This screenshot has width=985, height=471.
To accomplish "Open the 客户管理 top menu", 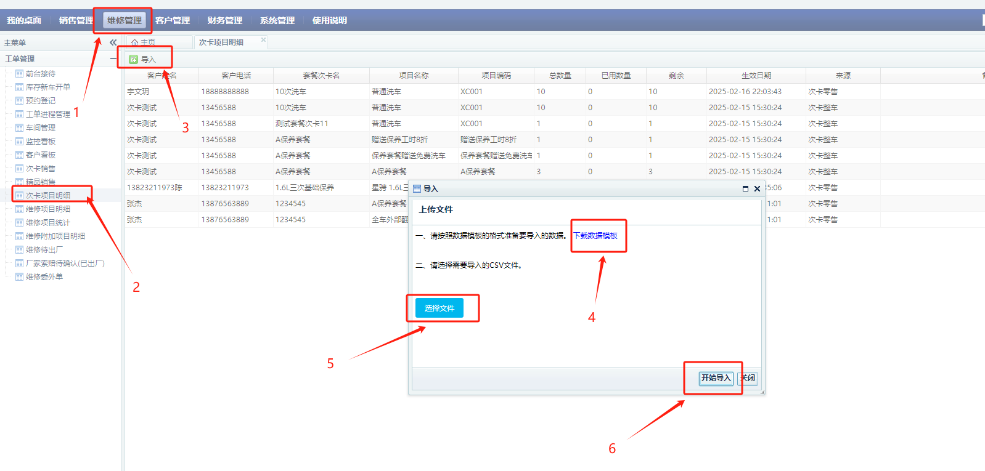I will tap(173, 20).
